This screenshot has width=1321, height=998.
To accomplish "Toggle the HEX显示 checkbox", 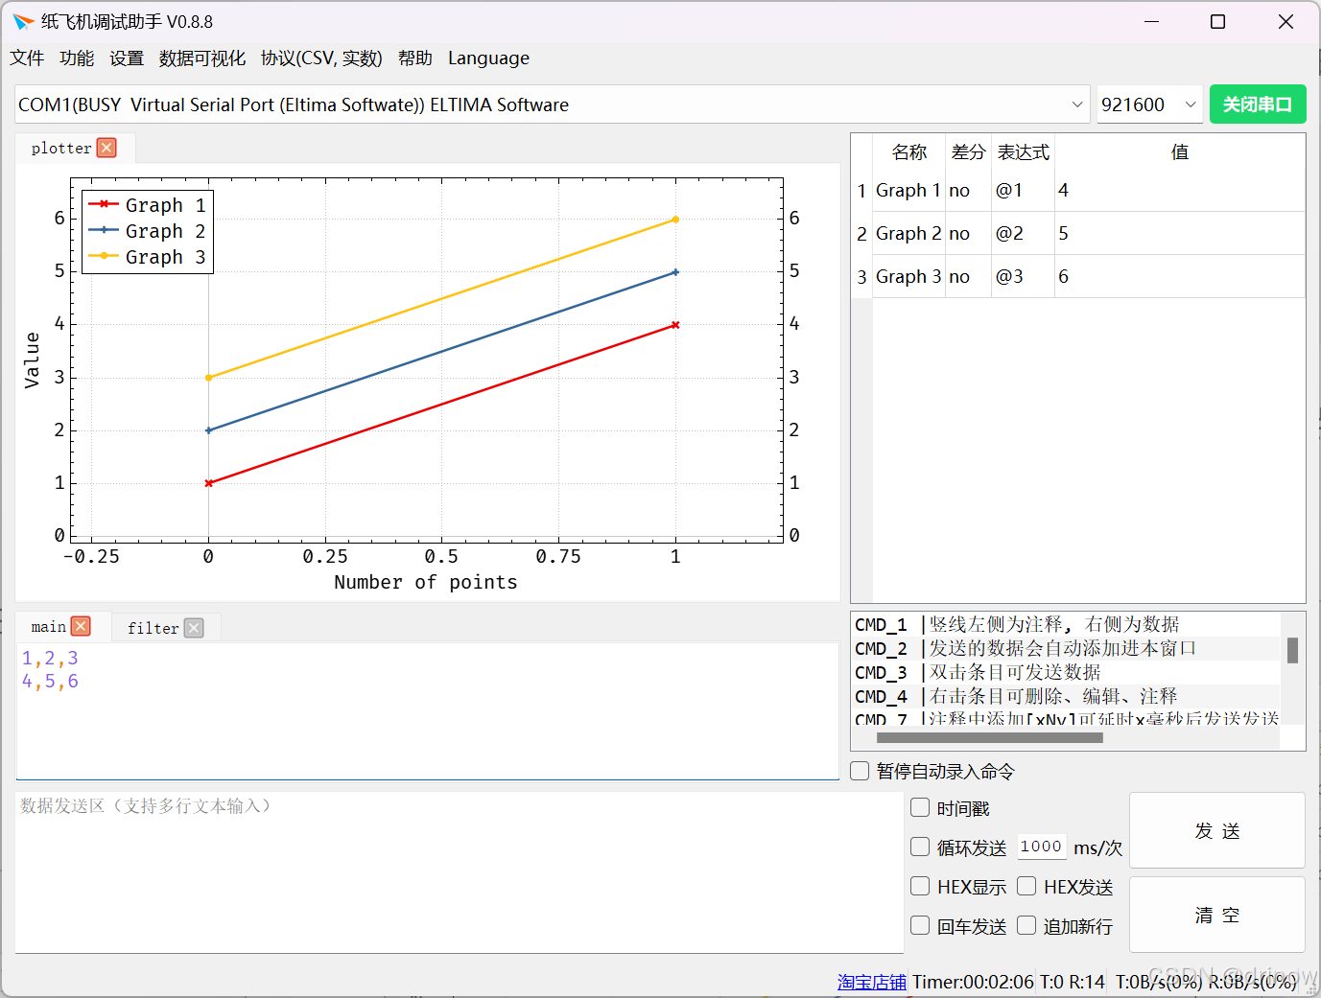I will pos(920,887).
